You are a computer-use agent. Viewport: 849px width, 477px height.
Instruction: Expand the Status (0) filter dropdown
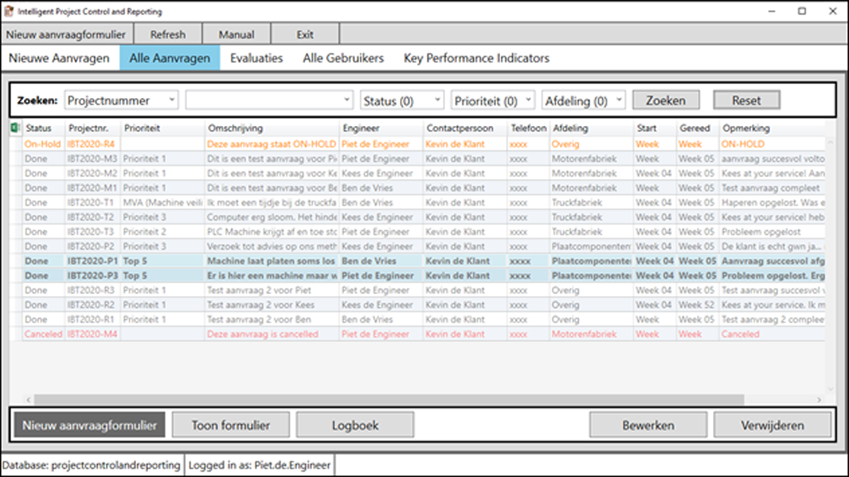pos(402,101)
